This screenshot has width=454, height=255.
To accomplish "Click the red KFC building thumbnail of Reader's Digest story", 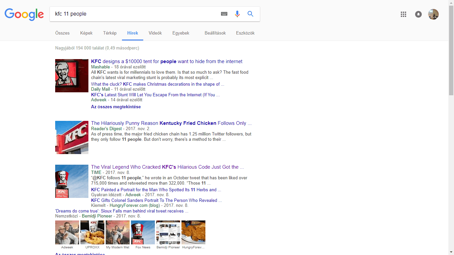I will [72, 137].
